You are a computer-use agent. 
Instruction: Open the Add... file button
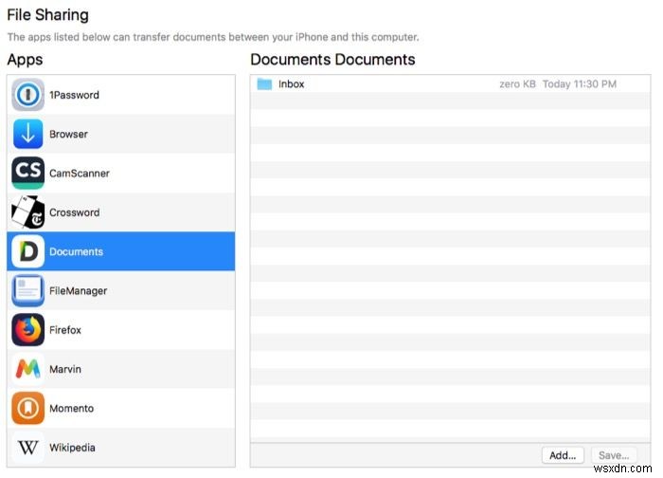[x=563, y=455]
